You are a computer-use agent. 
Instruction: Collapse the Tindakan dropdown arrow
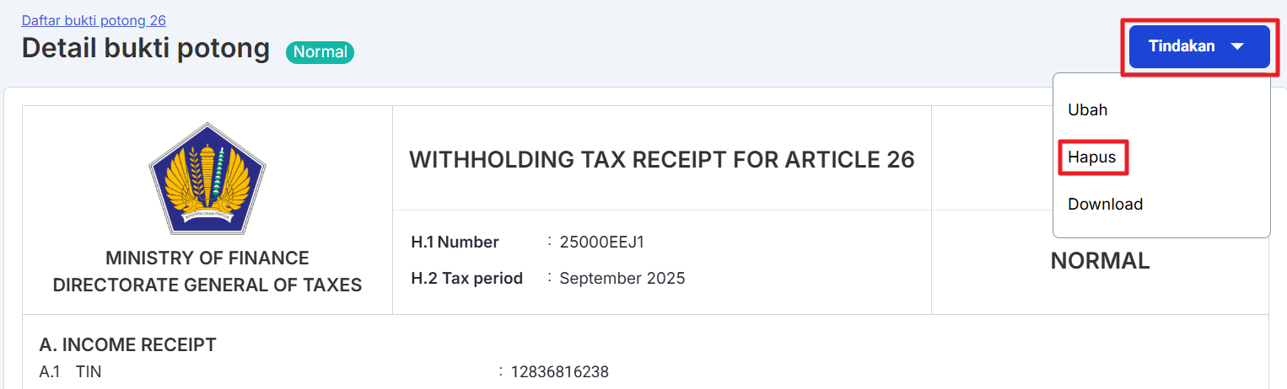pyautogui.click(x=1237, y=46)
